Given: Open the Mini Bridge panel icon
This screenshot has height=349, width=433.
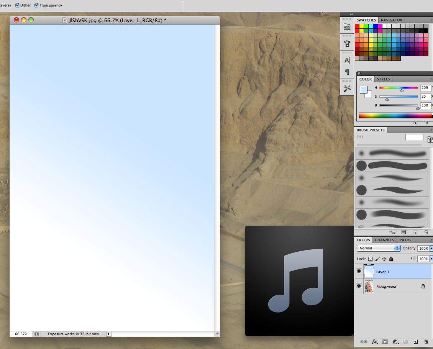Looking at the screenshot, I should point(347,27).
